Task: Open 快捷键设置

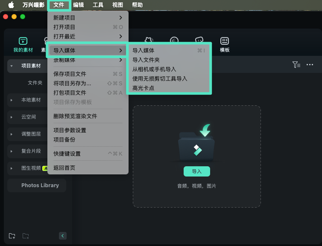Action: click(88, 154)
